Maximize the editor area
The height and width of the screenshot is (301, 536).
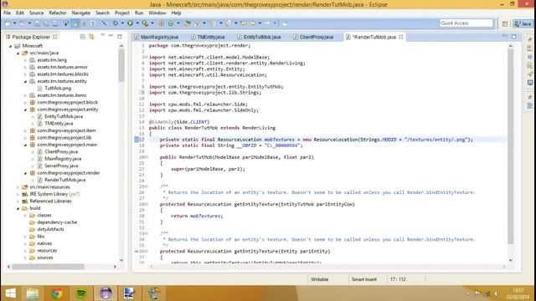click(513, 36)
